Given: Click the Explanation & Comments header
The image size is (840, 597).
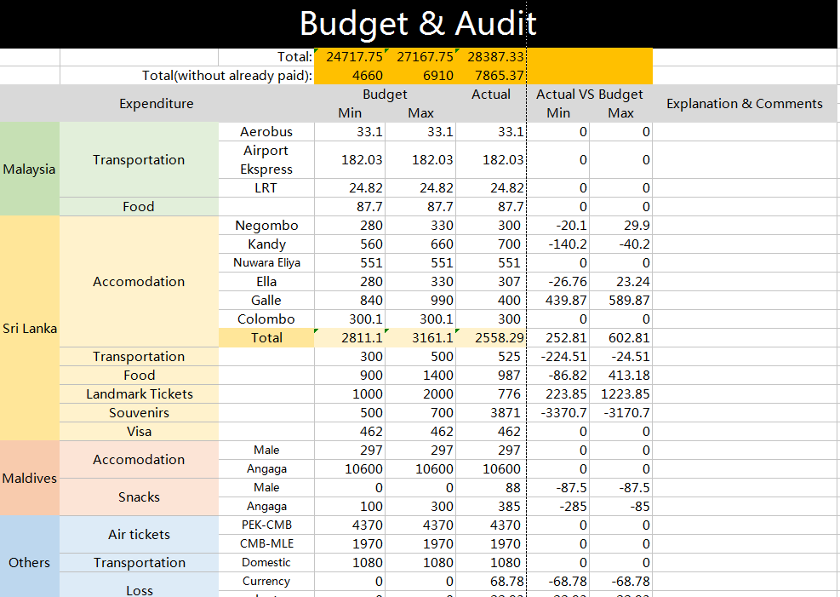Looking at the screenshot, I should pyautogui.click(x=745, y=103).
